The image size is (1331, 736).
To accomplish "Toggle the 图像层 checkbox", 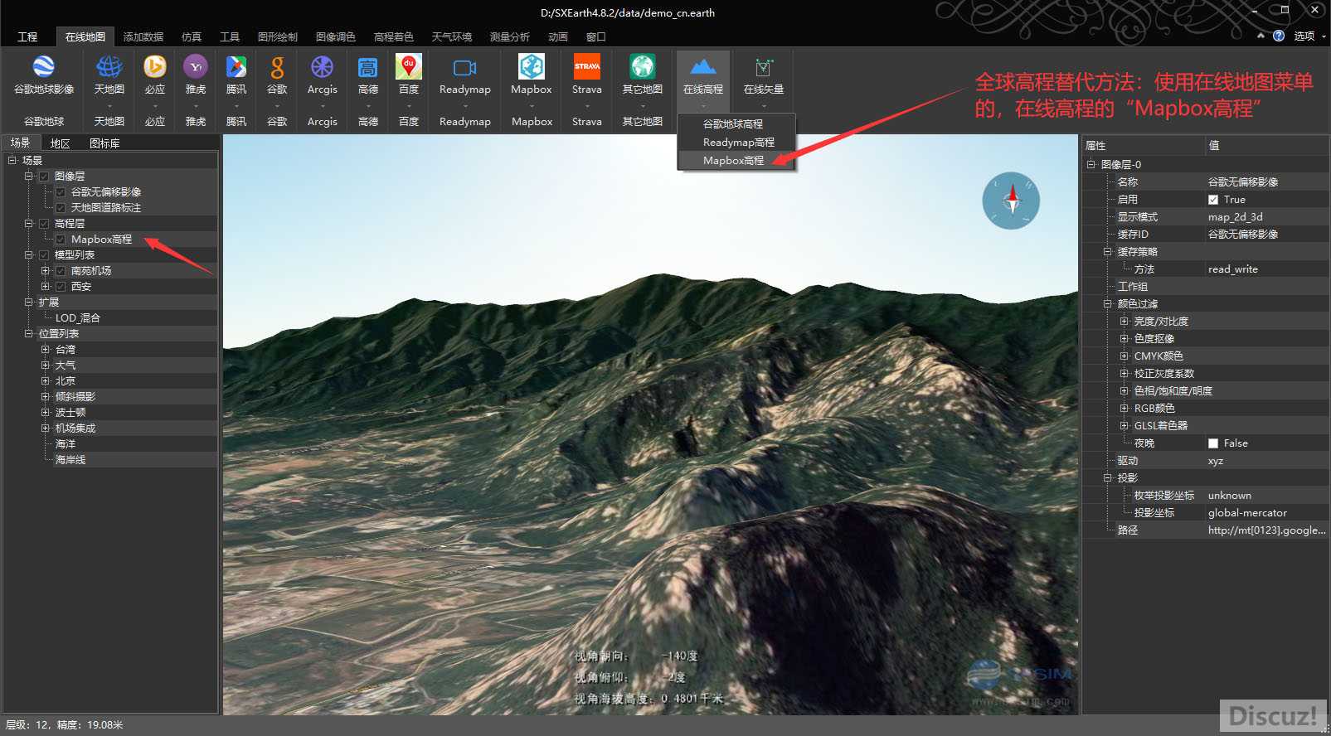I will tap(44, 177).
